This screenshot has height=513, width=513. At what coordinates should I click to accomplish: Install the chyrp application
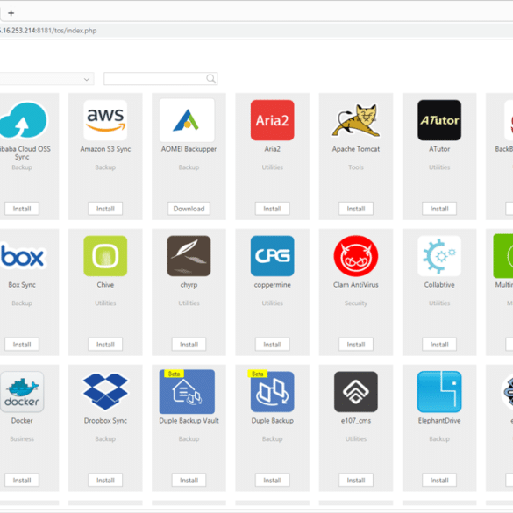189,345
